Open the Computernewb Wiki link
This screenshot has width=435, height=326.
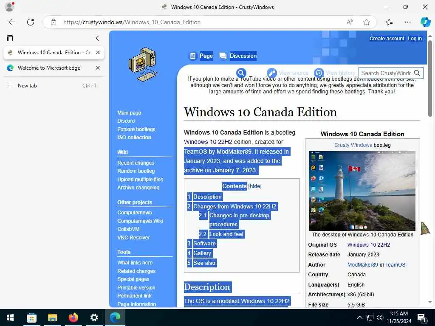tap(140, 221)
